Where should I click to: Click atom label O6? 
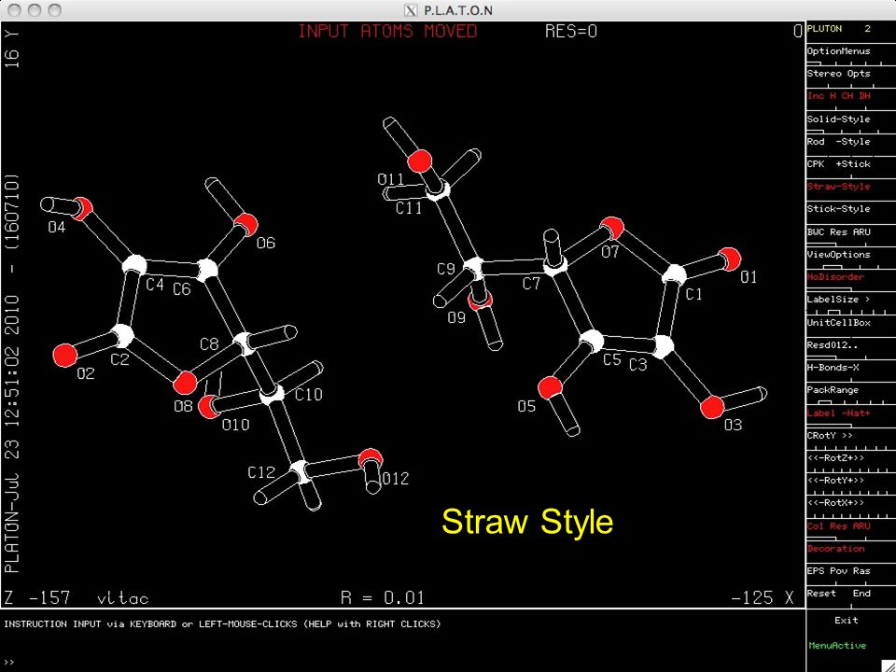[x=266, y=244]
